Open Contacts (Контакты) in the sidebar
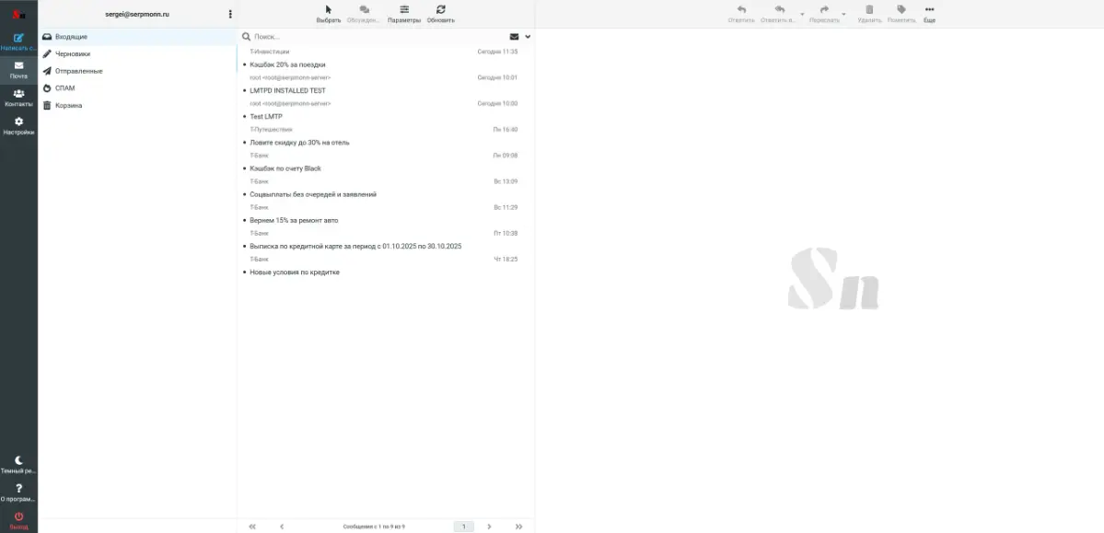Screen dimensions: 1104x533 tap(18, 94)
